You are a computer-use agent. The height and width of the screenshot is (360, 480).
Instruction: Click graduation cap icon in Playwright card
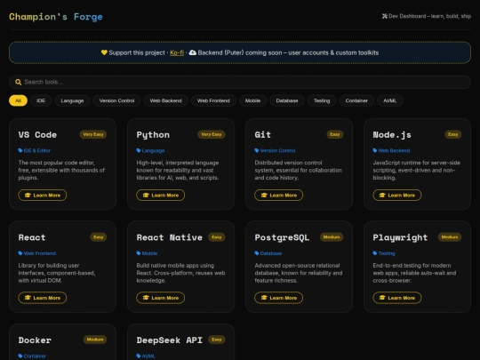(x=382, y=298)
